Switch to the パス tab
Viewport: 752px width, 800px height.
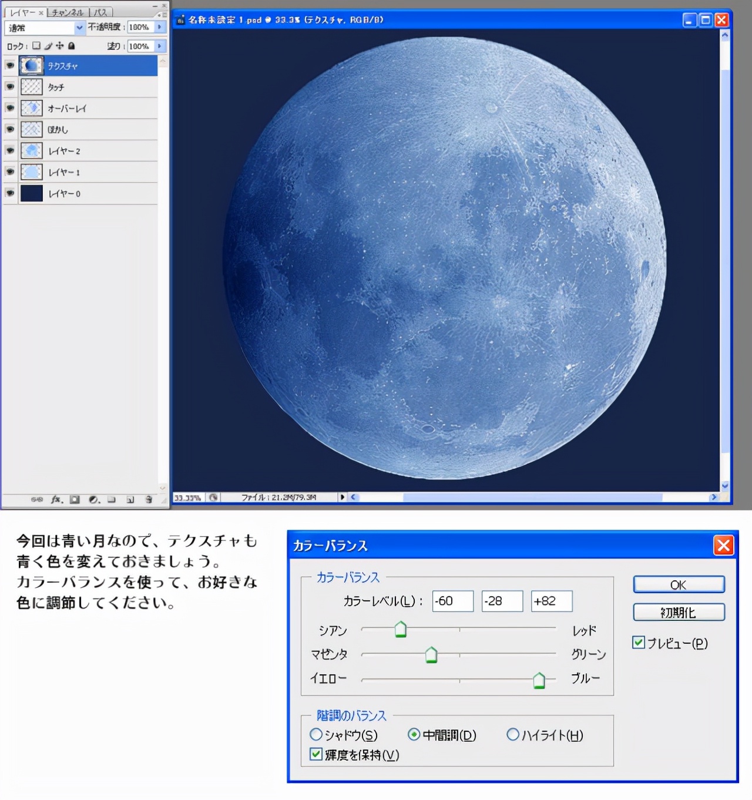pyautogui.click(x=100, y=12)
